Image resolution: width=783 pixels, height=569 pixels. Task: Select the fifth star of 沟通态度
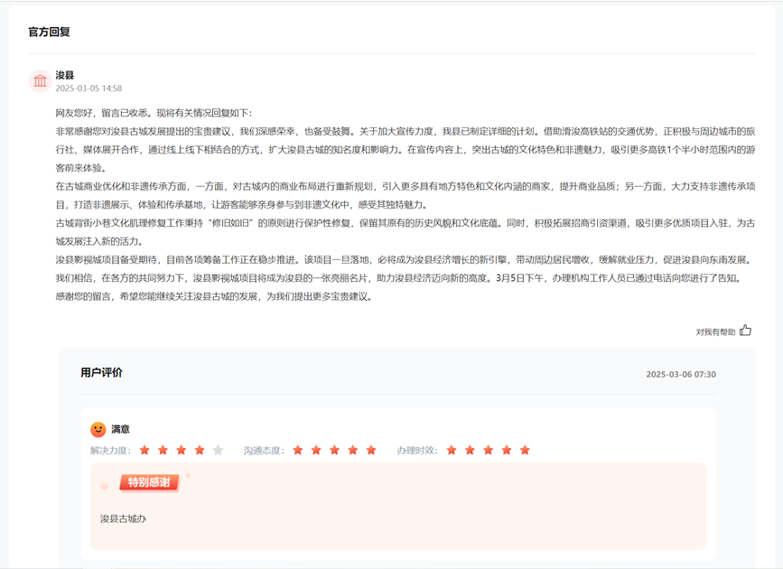coord(371,450)
